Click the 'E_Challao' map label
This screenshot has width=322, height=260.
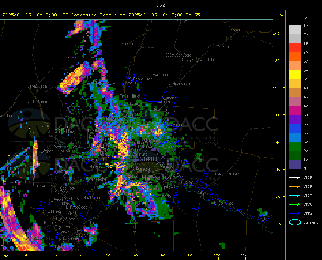pos(64,131)
